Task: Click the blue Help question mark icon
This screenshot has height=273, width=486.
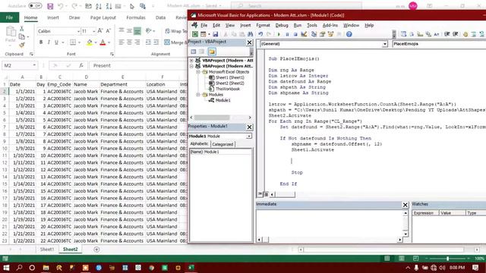Action: [349, 34]
